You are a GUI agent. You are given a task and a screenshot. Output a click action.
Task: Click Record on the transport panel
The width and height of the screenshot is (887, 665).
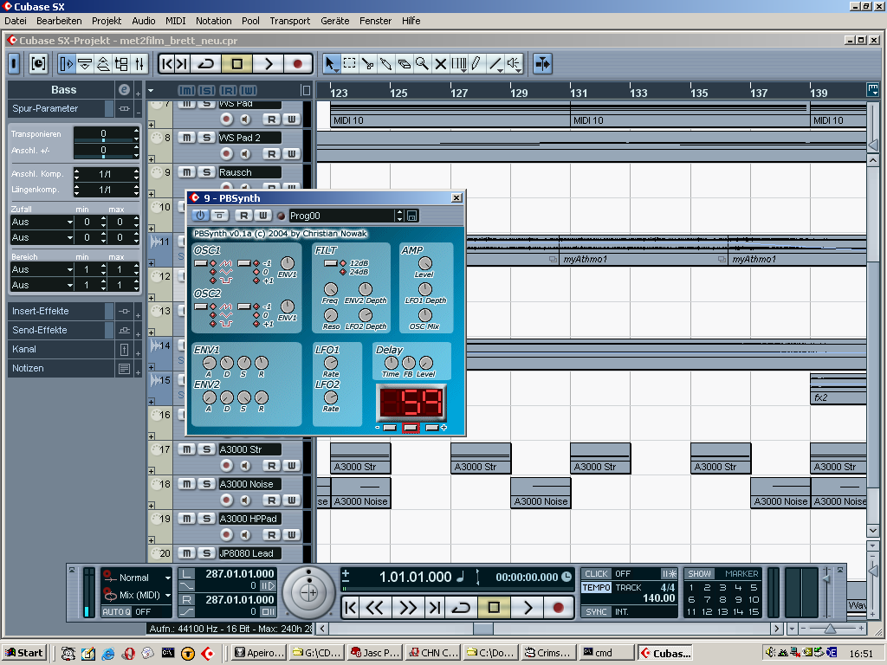[558, 607]
